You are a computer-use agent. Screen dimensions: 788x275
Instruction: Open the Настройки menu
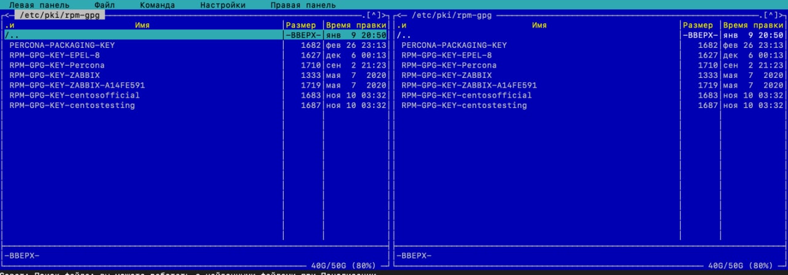(x=222, y=5)
